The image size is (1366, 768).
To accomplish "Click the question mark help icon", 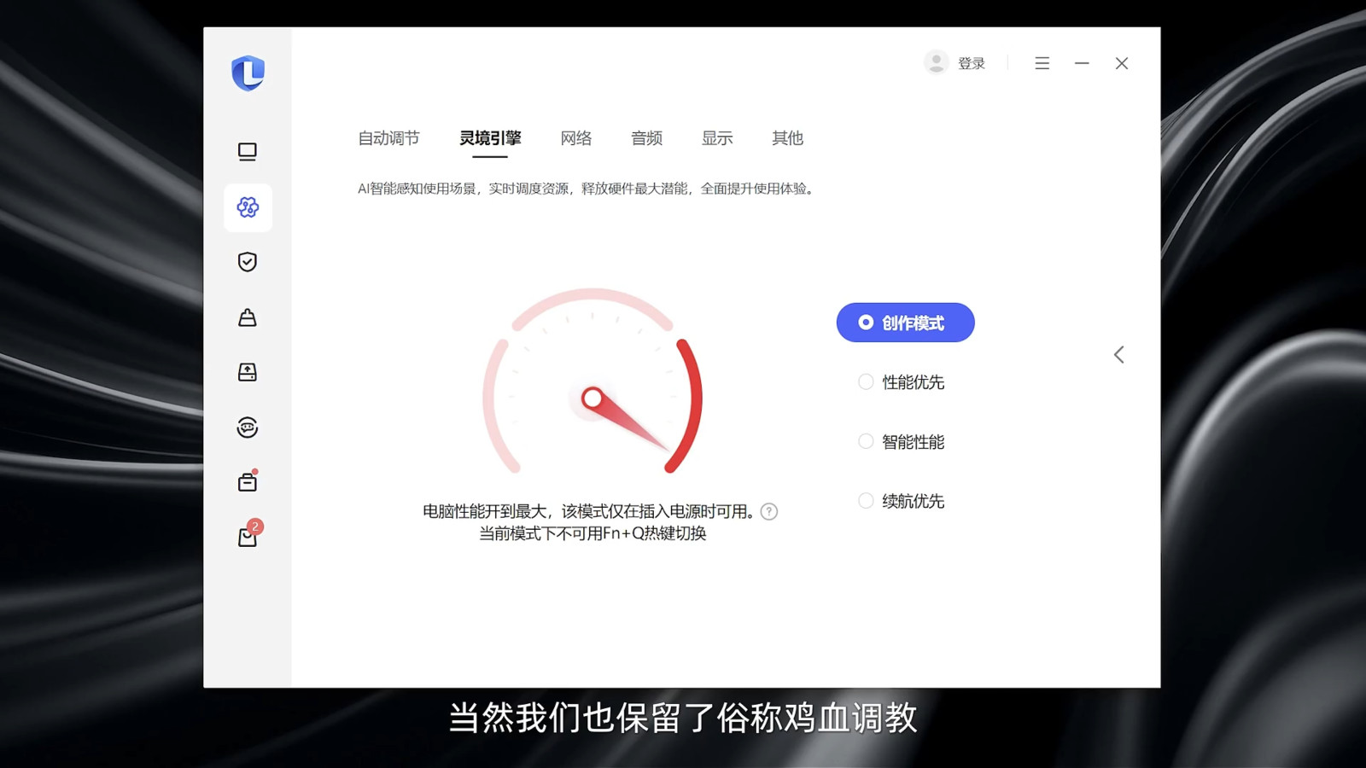I will tap(769, 512).
